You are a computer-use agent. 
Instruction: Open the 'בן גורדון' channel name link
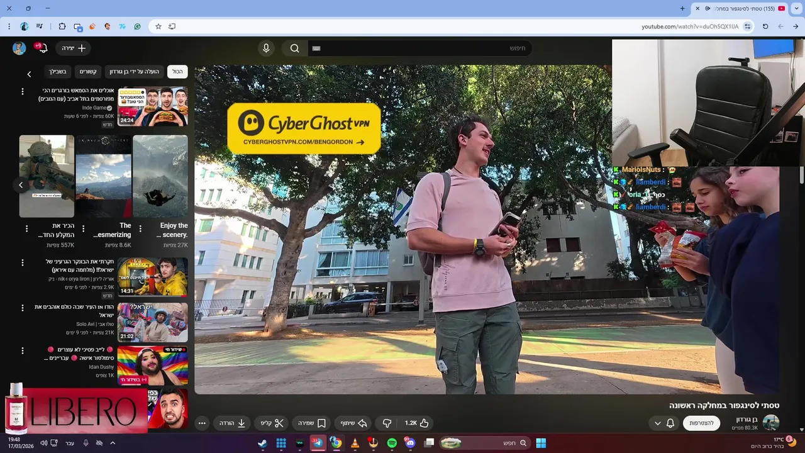747,419
